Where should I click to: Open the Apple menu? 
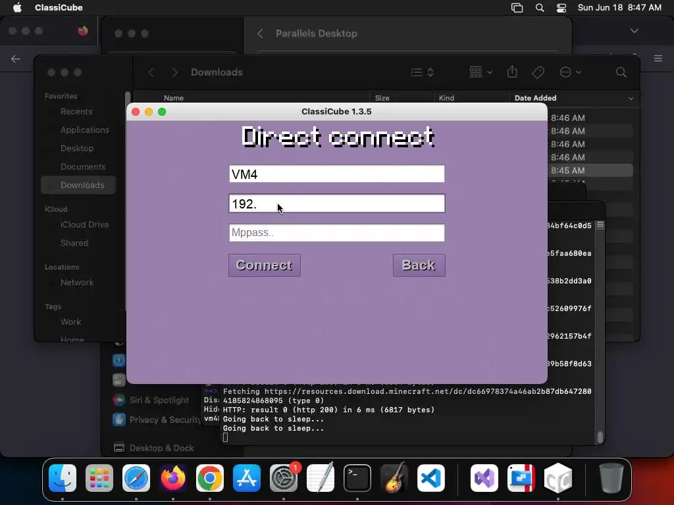point(17,8)
